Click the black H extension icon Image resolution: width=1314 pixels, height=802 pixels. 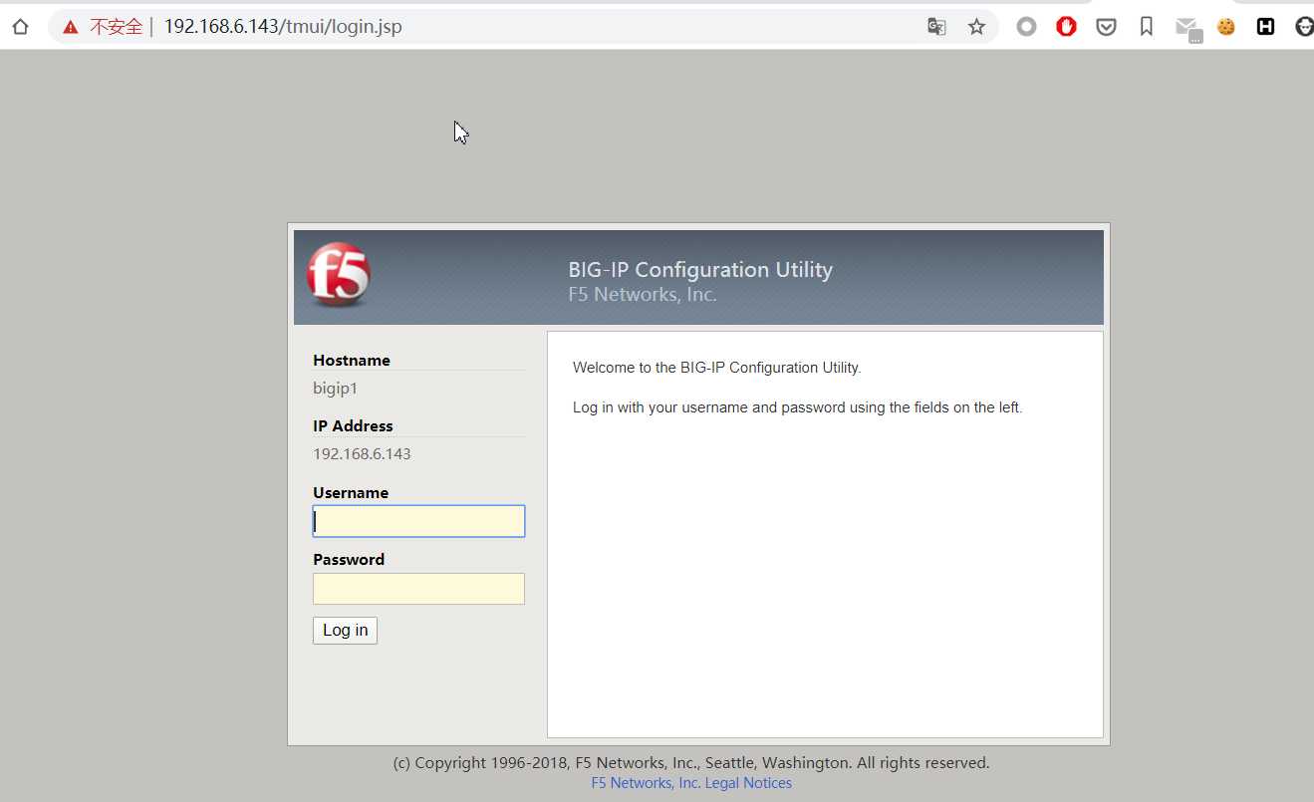(x=1265, y=27)
